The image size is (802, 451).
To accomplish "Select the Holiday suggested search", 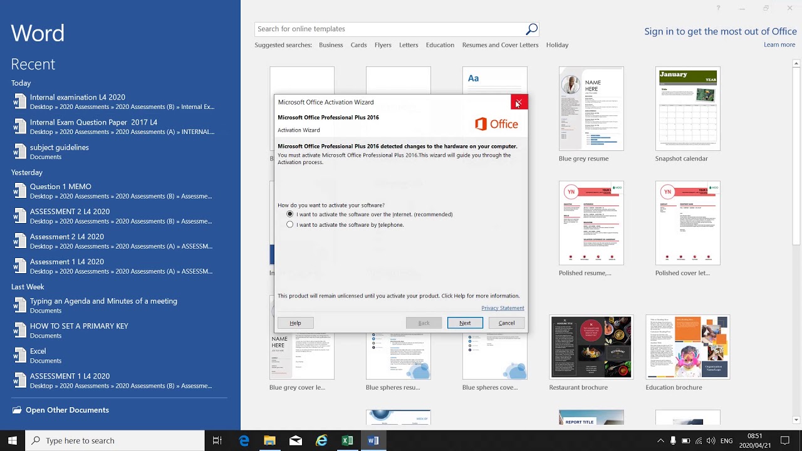I will 557,45.
